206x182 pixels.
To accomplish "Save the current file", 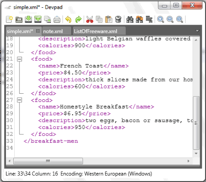I will click(28, 19).
